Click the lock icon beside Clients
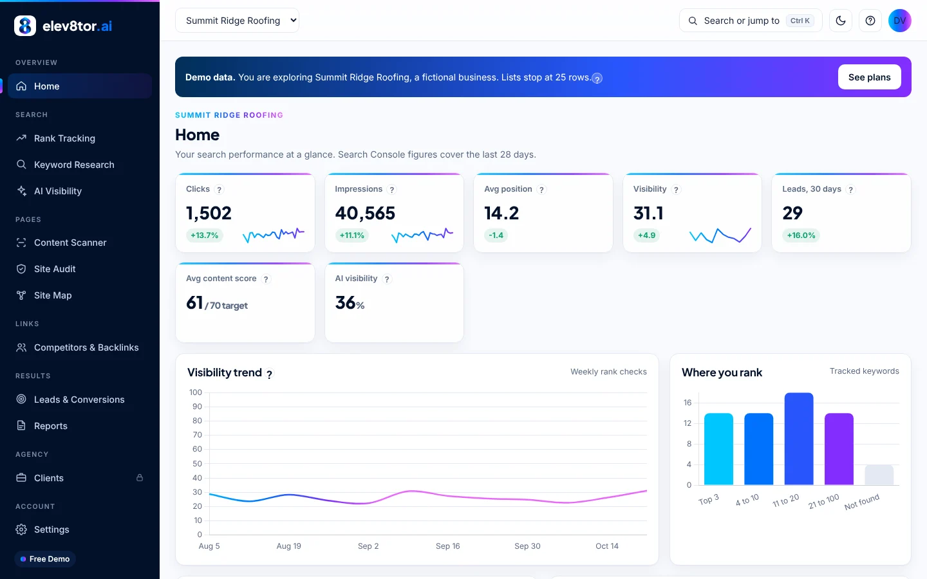Viewport: 927px width, 579px height. click(140, 478)
